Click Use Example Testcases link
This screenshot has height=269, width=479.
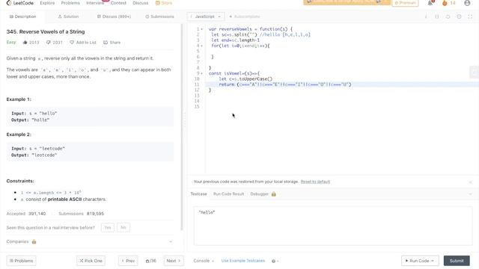click(242, 261)
